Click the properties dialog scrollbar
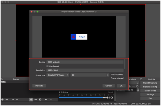161x106 pixels. pos(125,64)
